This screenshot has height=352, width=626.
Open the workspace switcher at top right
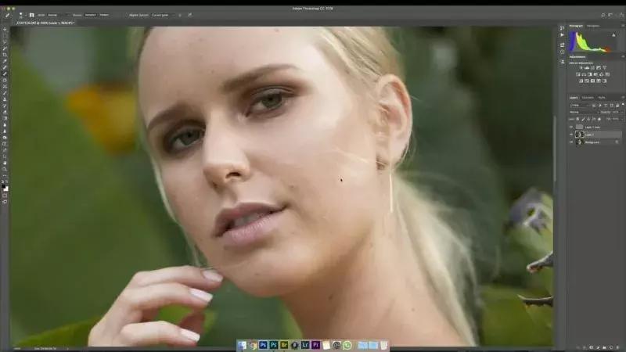(610, 15)
